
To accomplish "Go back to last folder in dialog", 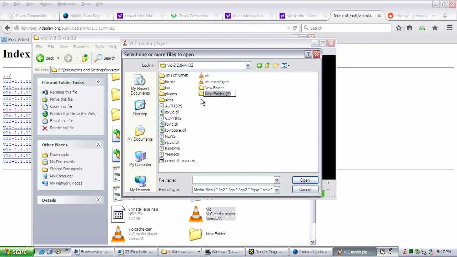I will point(259,65).
